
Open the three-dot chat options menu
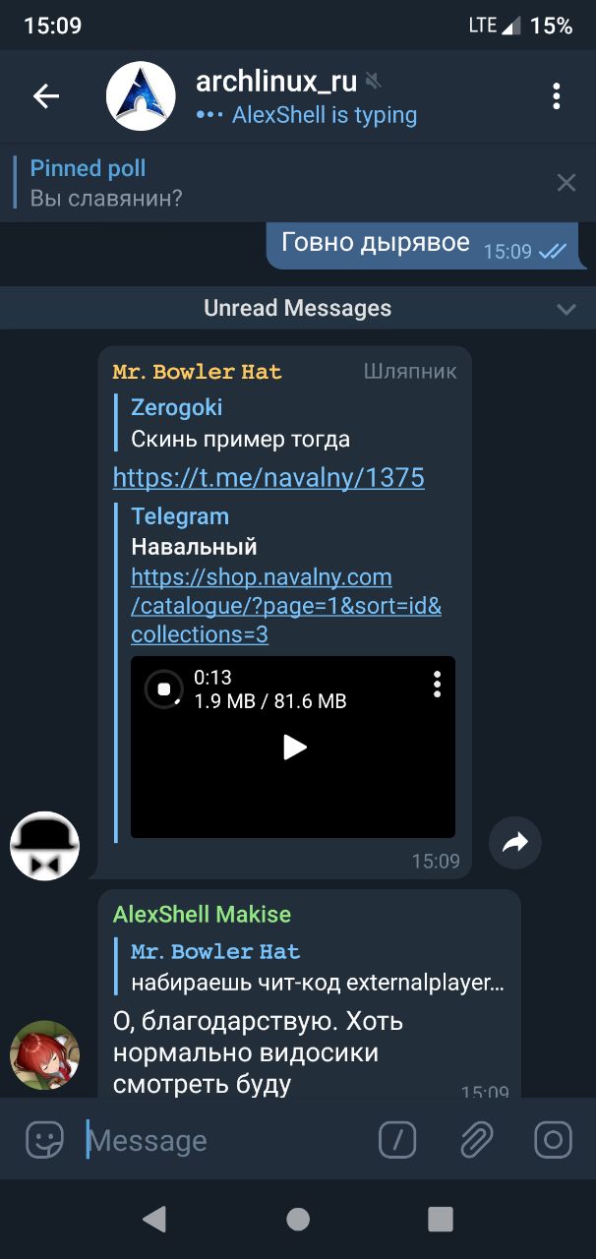[x=556, y=95]
